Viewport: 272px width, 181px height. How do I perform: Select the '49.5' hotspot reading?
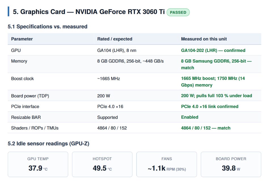pos(99,168)
